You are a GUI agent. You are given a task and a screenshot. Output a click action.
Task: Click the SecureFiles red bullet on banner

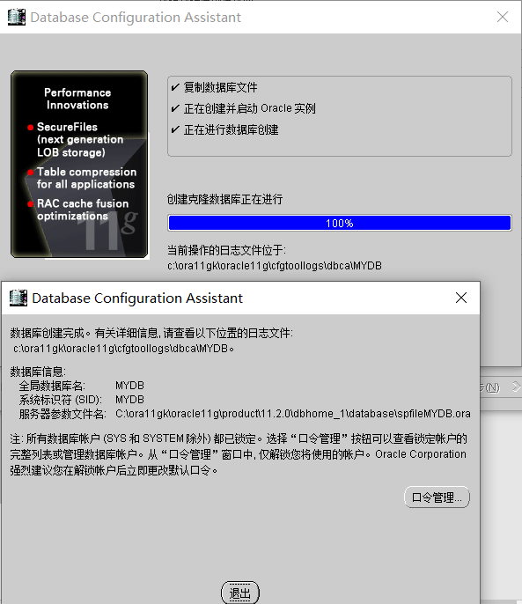point(31,127)
